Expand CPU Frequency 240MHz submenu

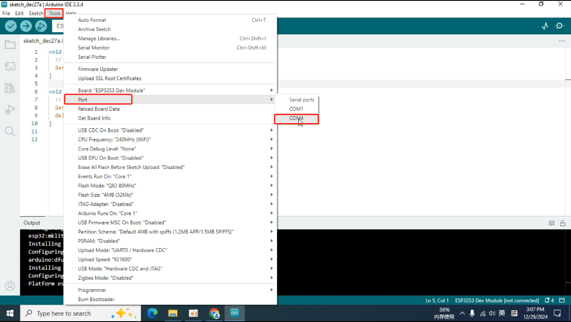tap(170, 140)
